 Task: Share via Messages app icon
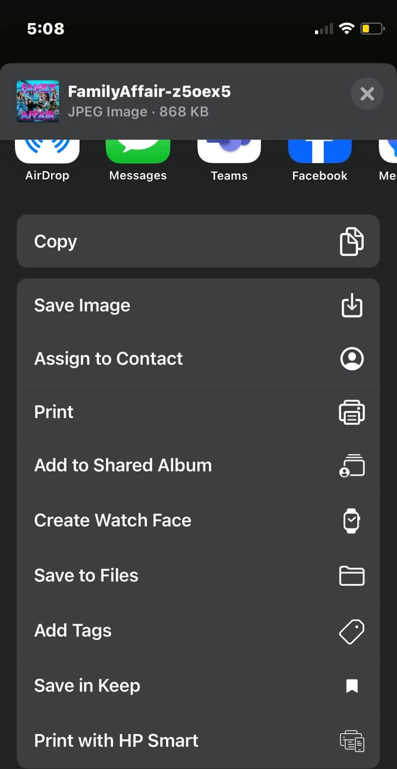click(x=138, y=151)
